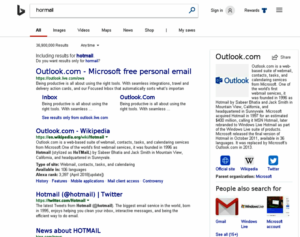Open the My saves tab
This screenshot has height=237, width=300.
(187, 30)
